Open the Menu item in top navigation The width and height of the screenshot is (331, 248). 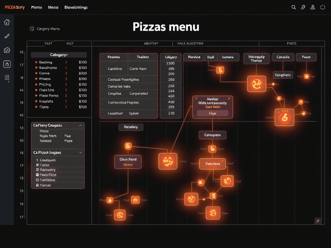[x=53, y=7]
